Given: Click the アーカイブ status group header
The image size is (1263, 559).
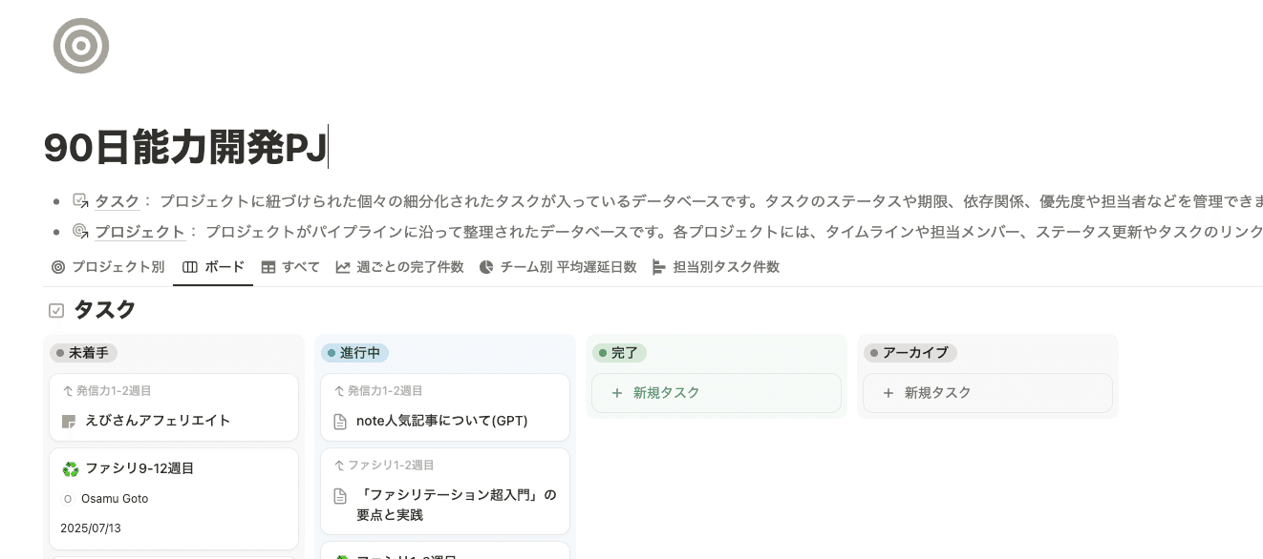Looking at the screenshot, I should click(x=910, y=353).
